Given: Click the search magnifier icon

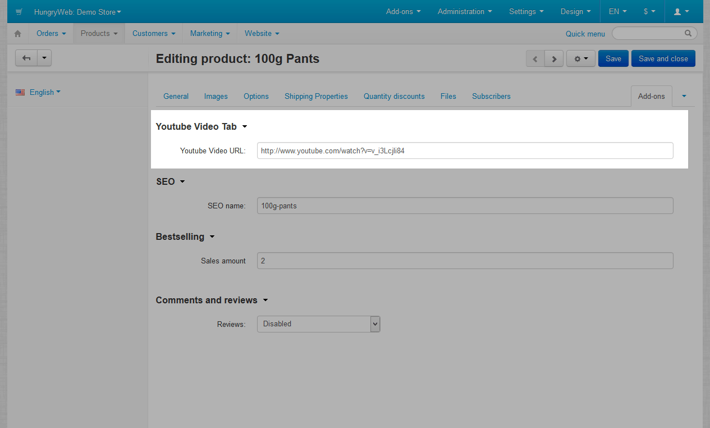Looking at the screenshot, I should coord(688,33).
